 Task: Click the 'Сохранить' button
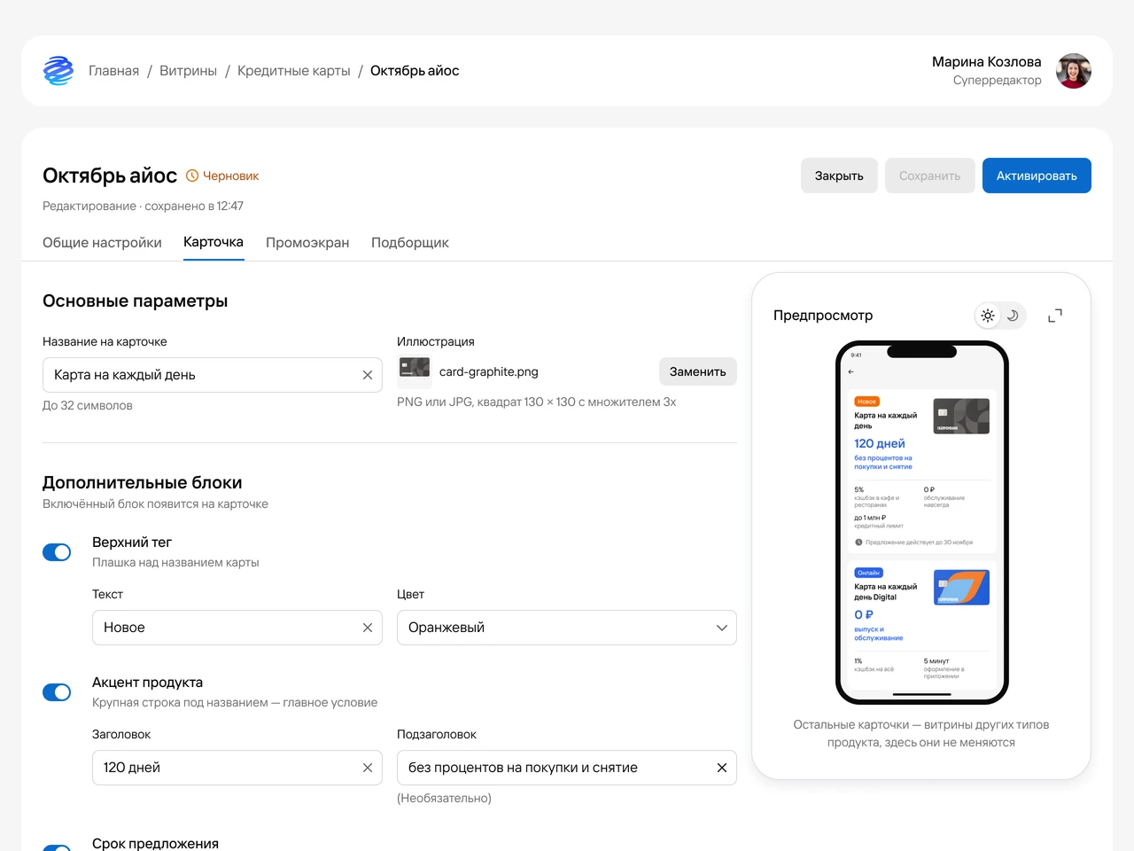click(930, 176)
